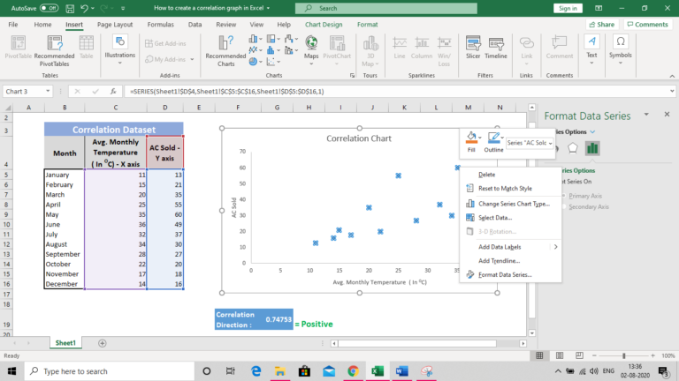Click the Maps chart icon
This screenshot has height=381, width=679.
pyautogui.click(x=311, y=49)
